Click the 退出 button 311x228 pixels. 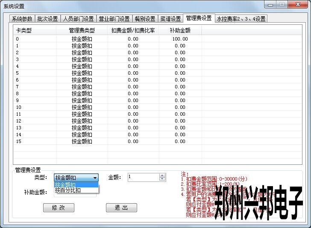(x=121, y=208)
